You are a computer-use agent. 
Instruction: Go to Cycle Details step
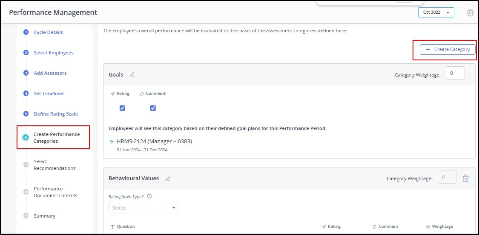coord(48,32)
